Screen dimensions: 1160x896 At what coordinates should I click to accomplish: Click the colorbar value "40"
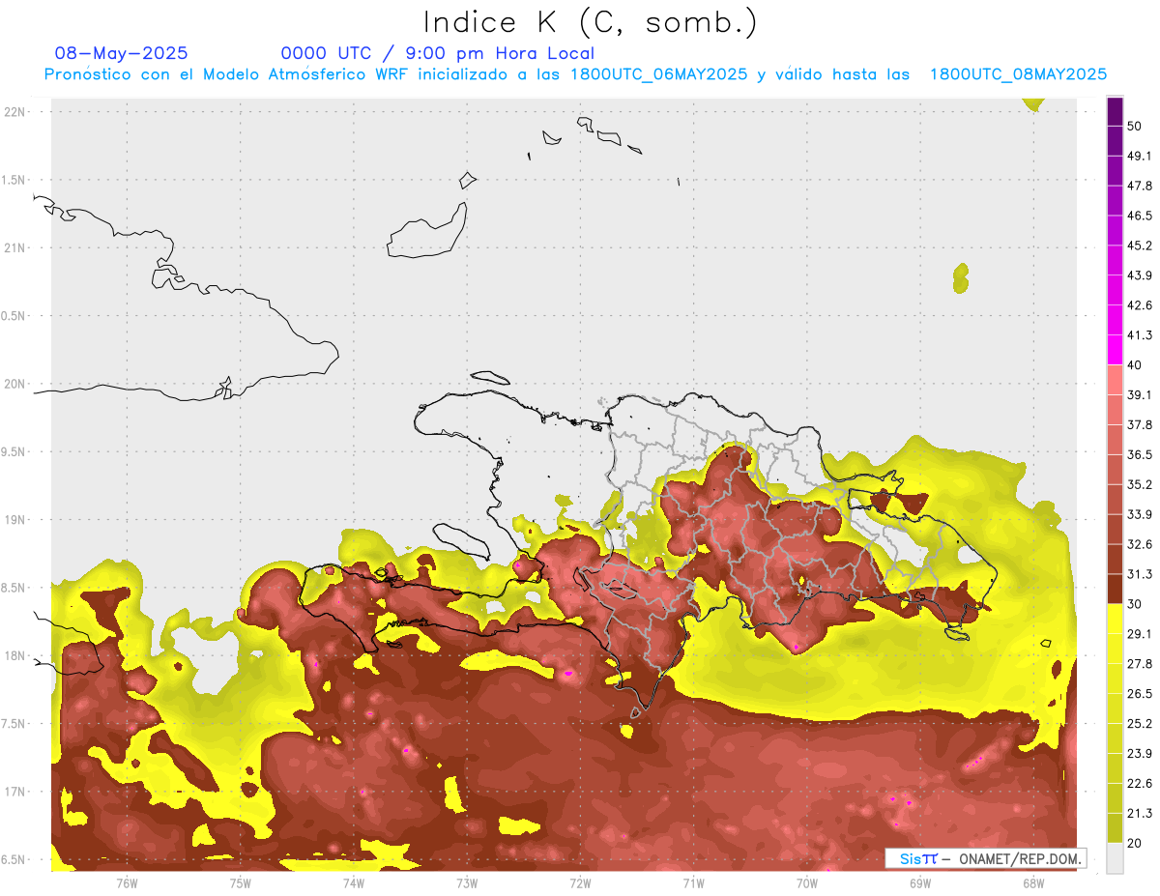point(1135,365)
